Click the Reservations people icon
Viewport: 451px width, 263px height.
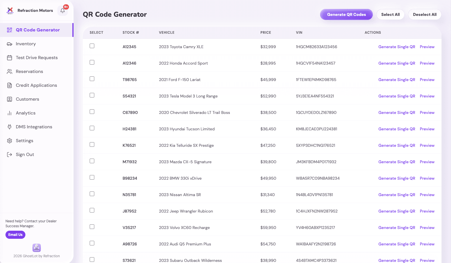pyautogui.click(x=10, y=72)
